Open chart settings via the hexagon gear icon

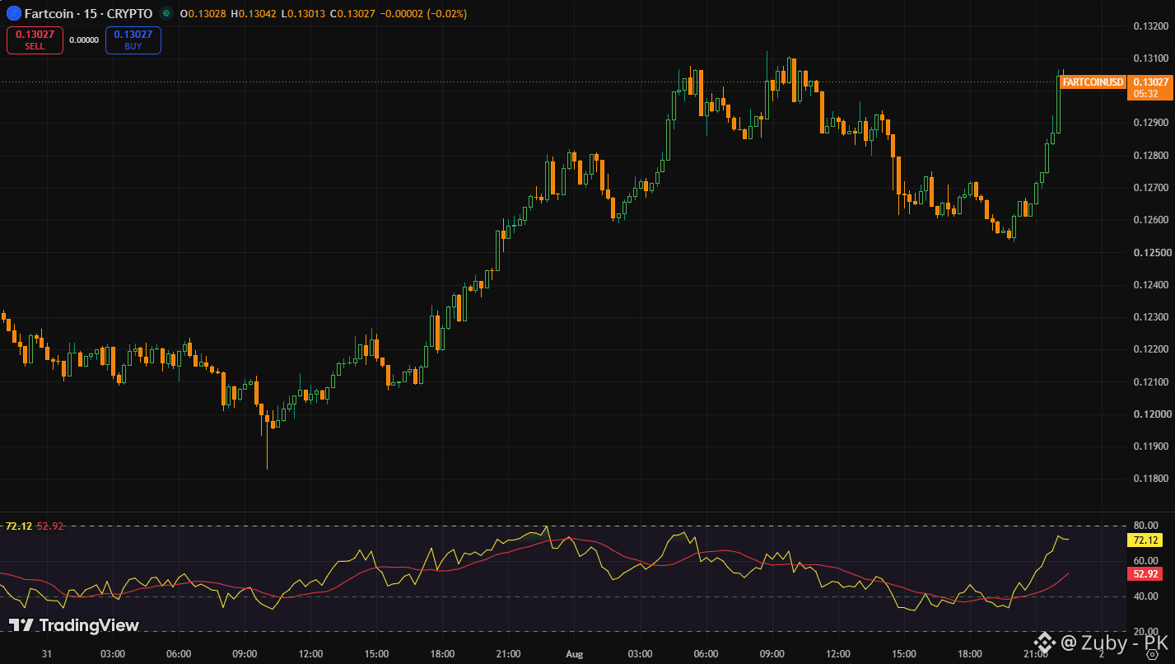point(1152,654)
